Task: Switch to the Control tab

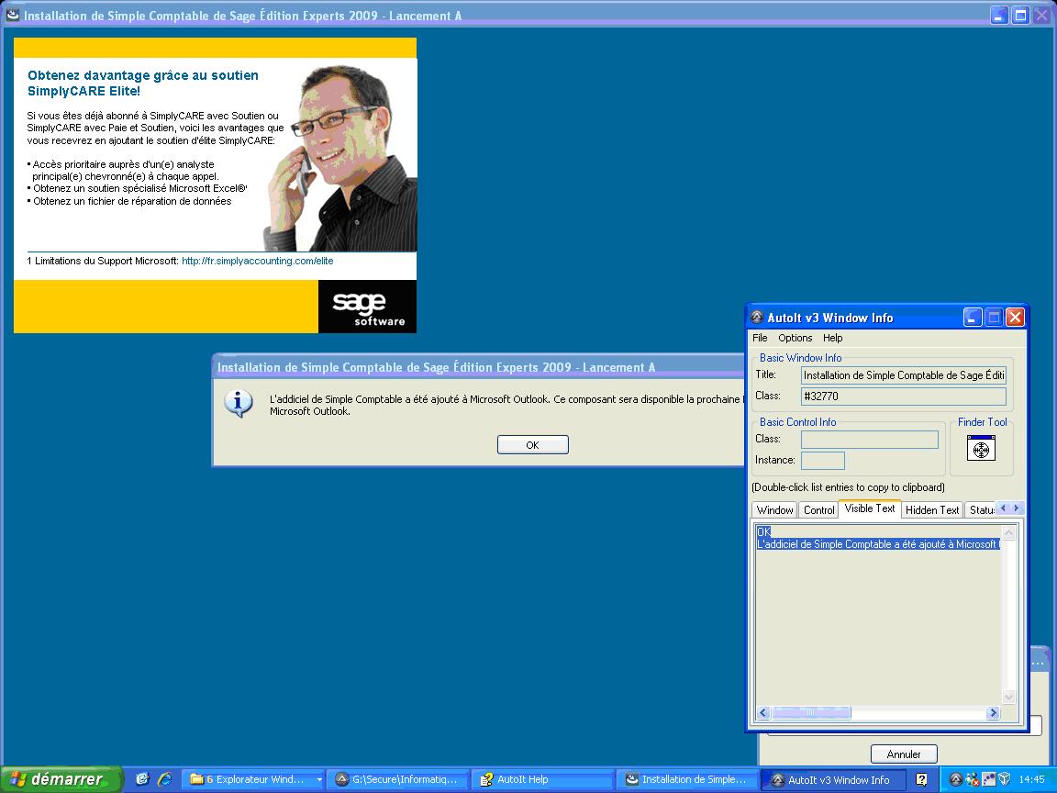Action: 818,509
